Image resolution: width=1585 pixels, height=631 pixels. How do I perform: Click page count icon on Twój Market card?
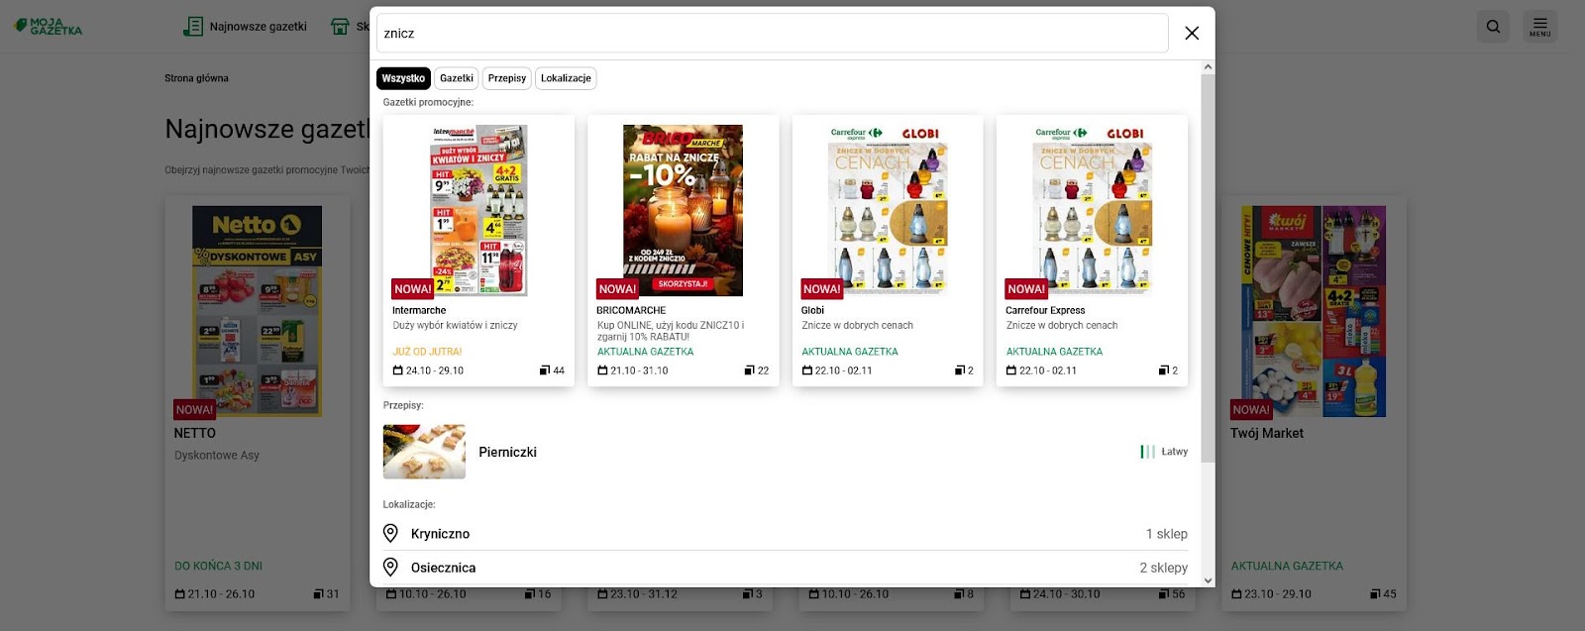(x=1375, y=594)
